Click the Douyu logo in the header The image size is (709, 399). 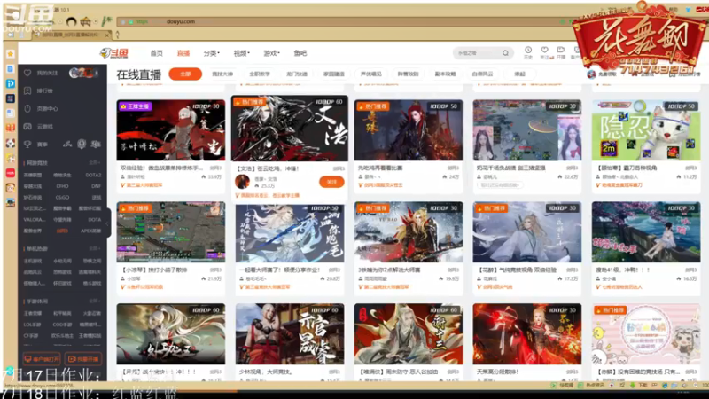coord(114,53)
